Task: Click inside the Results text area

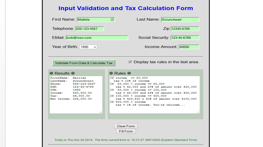Action: click(76, 95)
